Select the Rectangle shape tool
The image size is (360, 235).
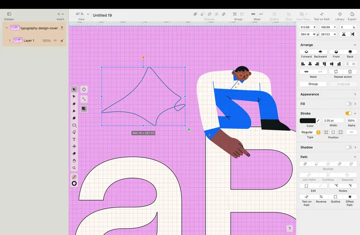[x=74, y=125]
